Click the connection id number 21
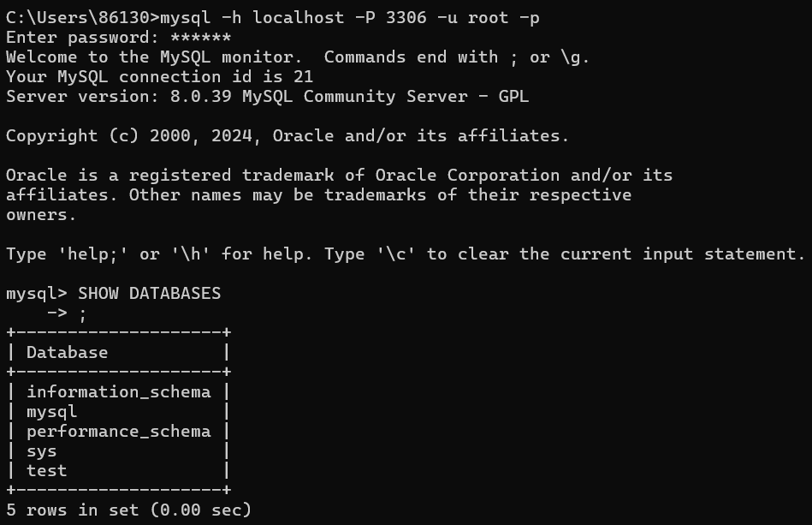Viewport: 812px width, 525px height. pyautogui.click(x=304, y=77)
